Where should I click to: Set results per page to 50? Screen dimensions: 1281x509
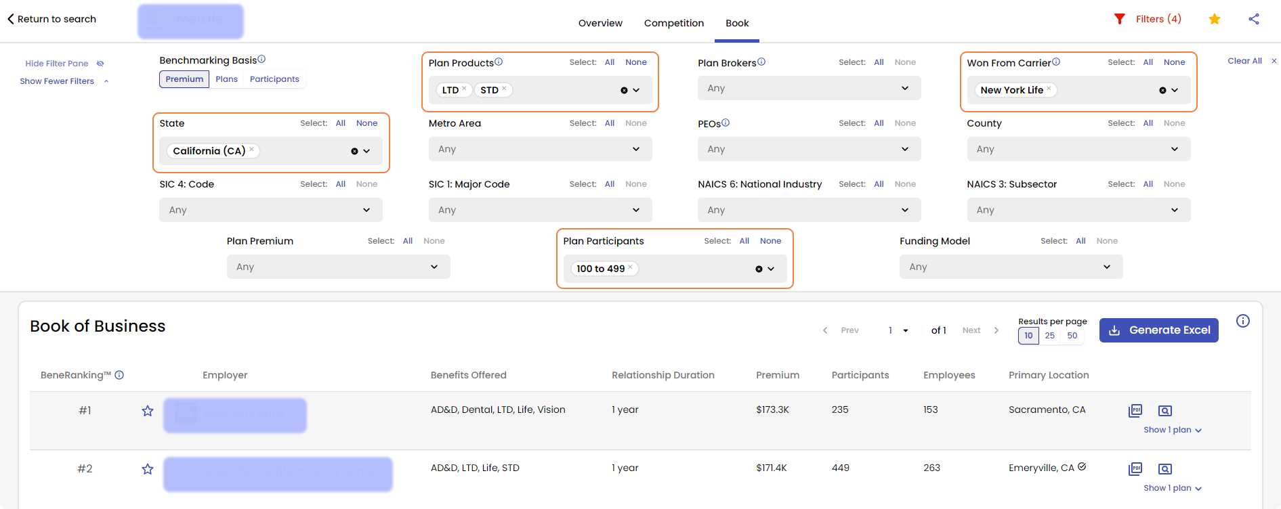pos(1072,336)
